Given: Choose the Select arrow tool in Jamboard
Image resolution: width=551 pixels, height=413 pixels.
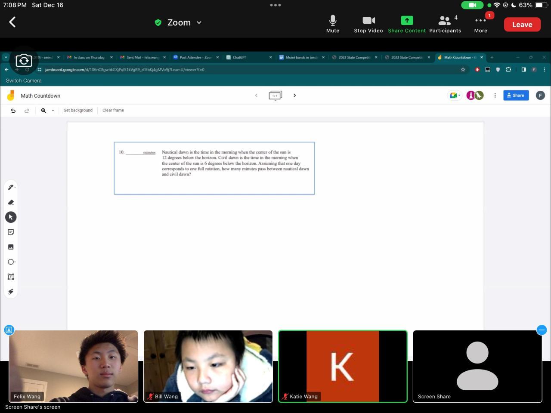Looking at the screenshot, I should tap(11, 217).
